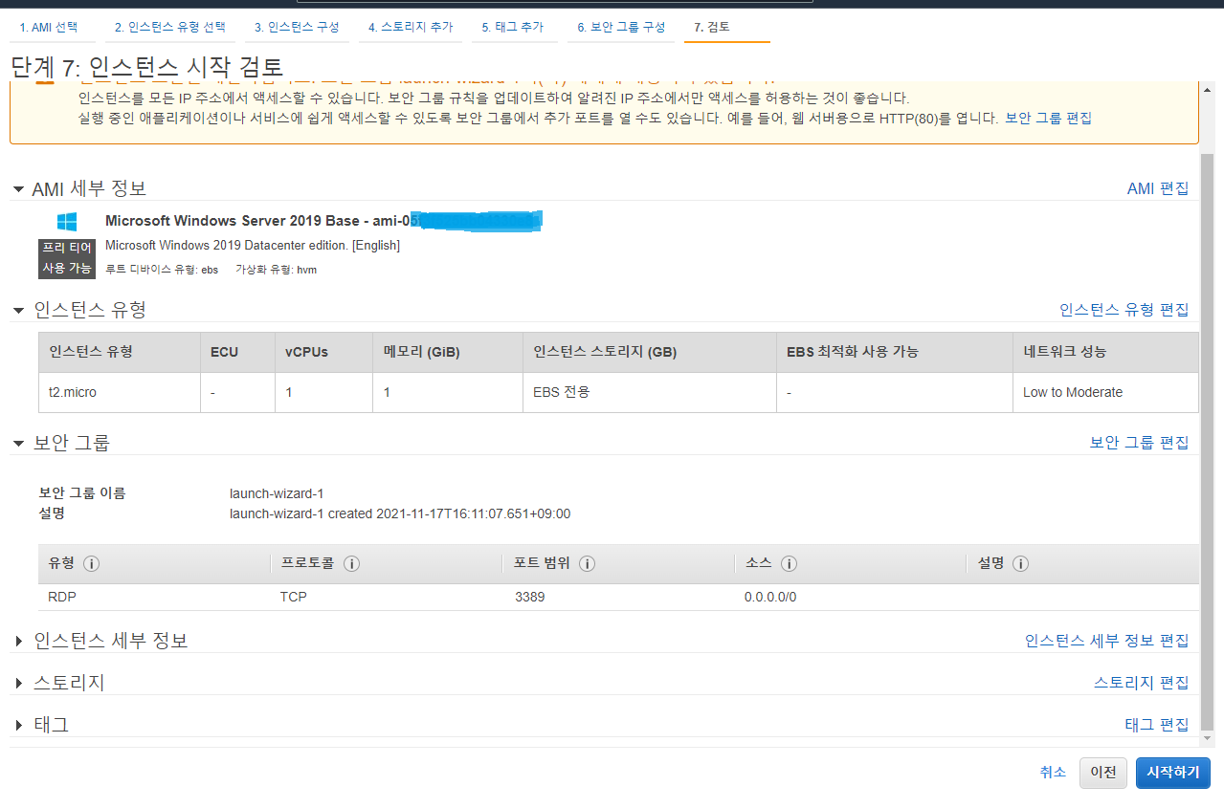Click the launch-wizard-1 security group name value
This screenshot has width=1224, height=808.
(277, 493)
